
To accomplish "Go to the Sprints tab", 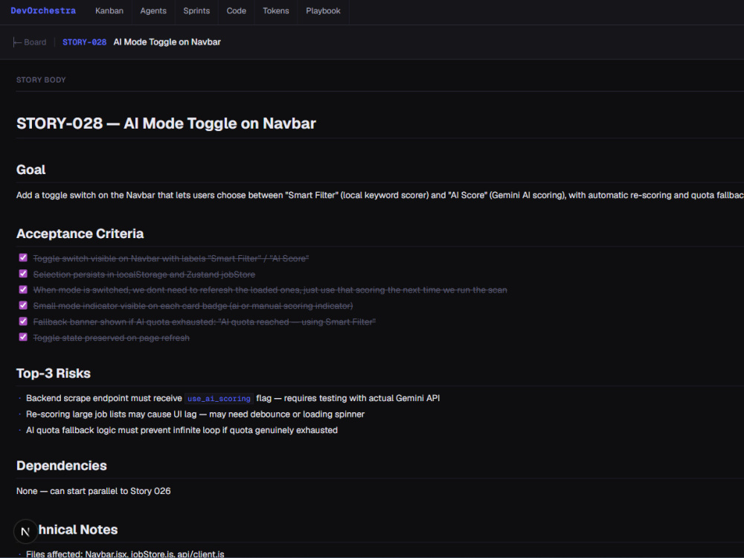I will 196,11.
